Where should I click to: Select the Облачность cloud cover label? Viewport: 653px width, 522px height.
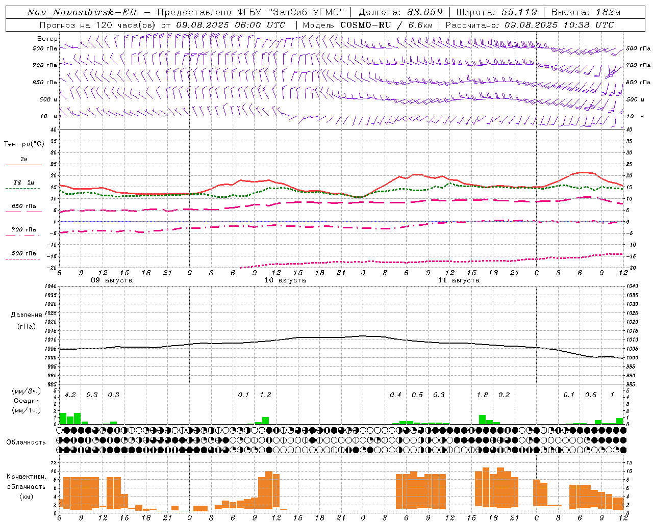(26, 442)
